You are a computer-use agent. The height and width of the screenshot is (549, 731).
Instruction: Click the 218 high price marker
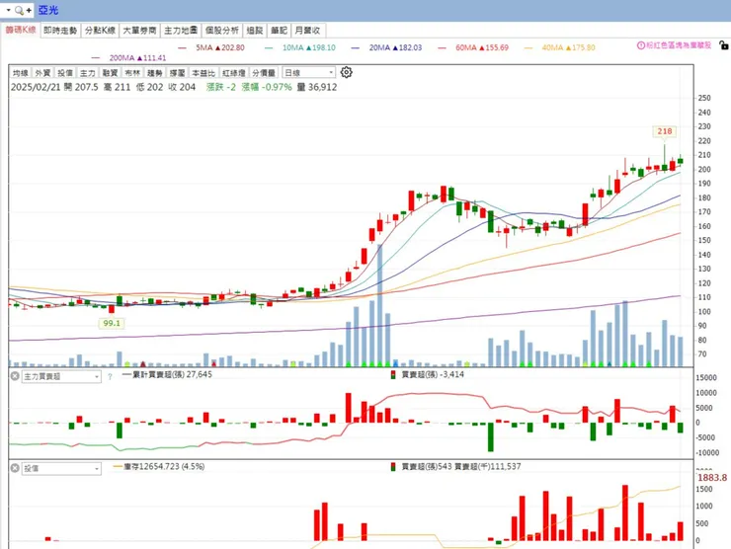point(665,131)
